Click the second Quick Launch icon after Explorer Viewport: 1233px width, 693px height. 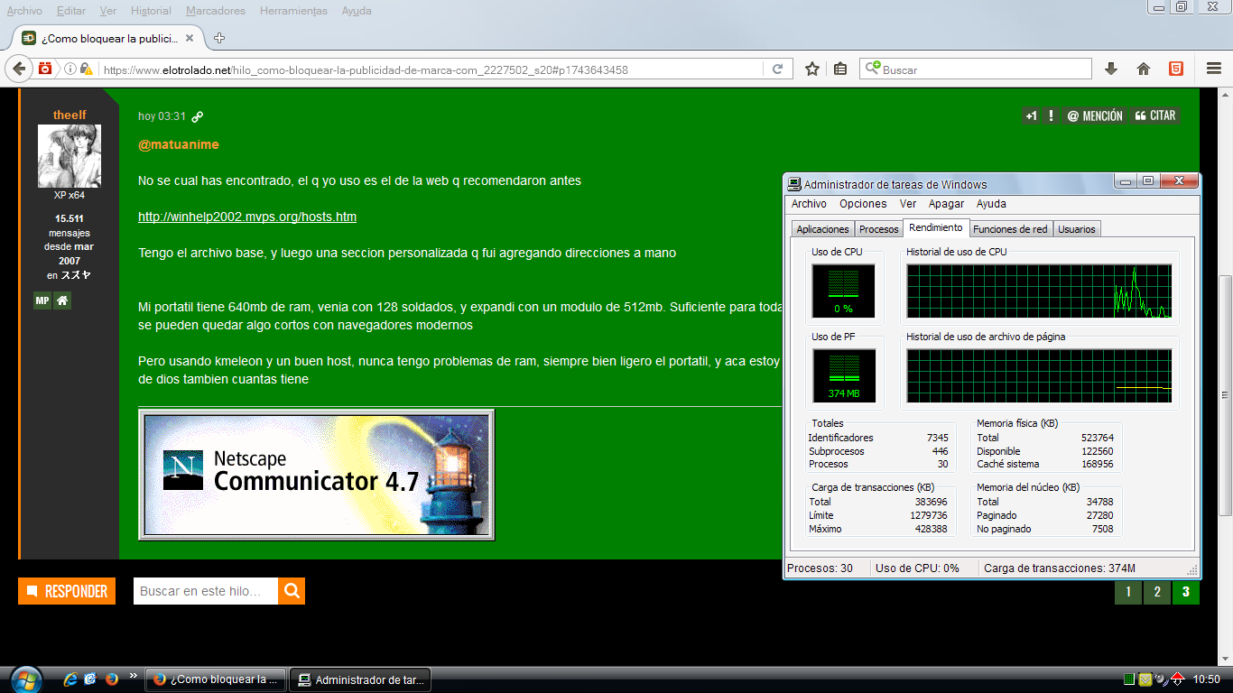tap(90, 679)
